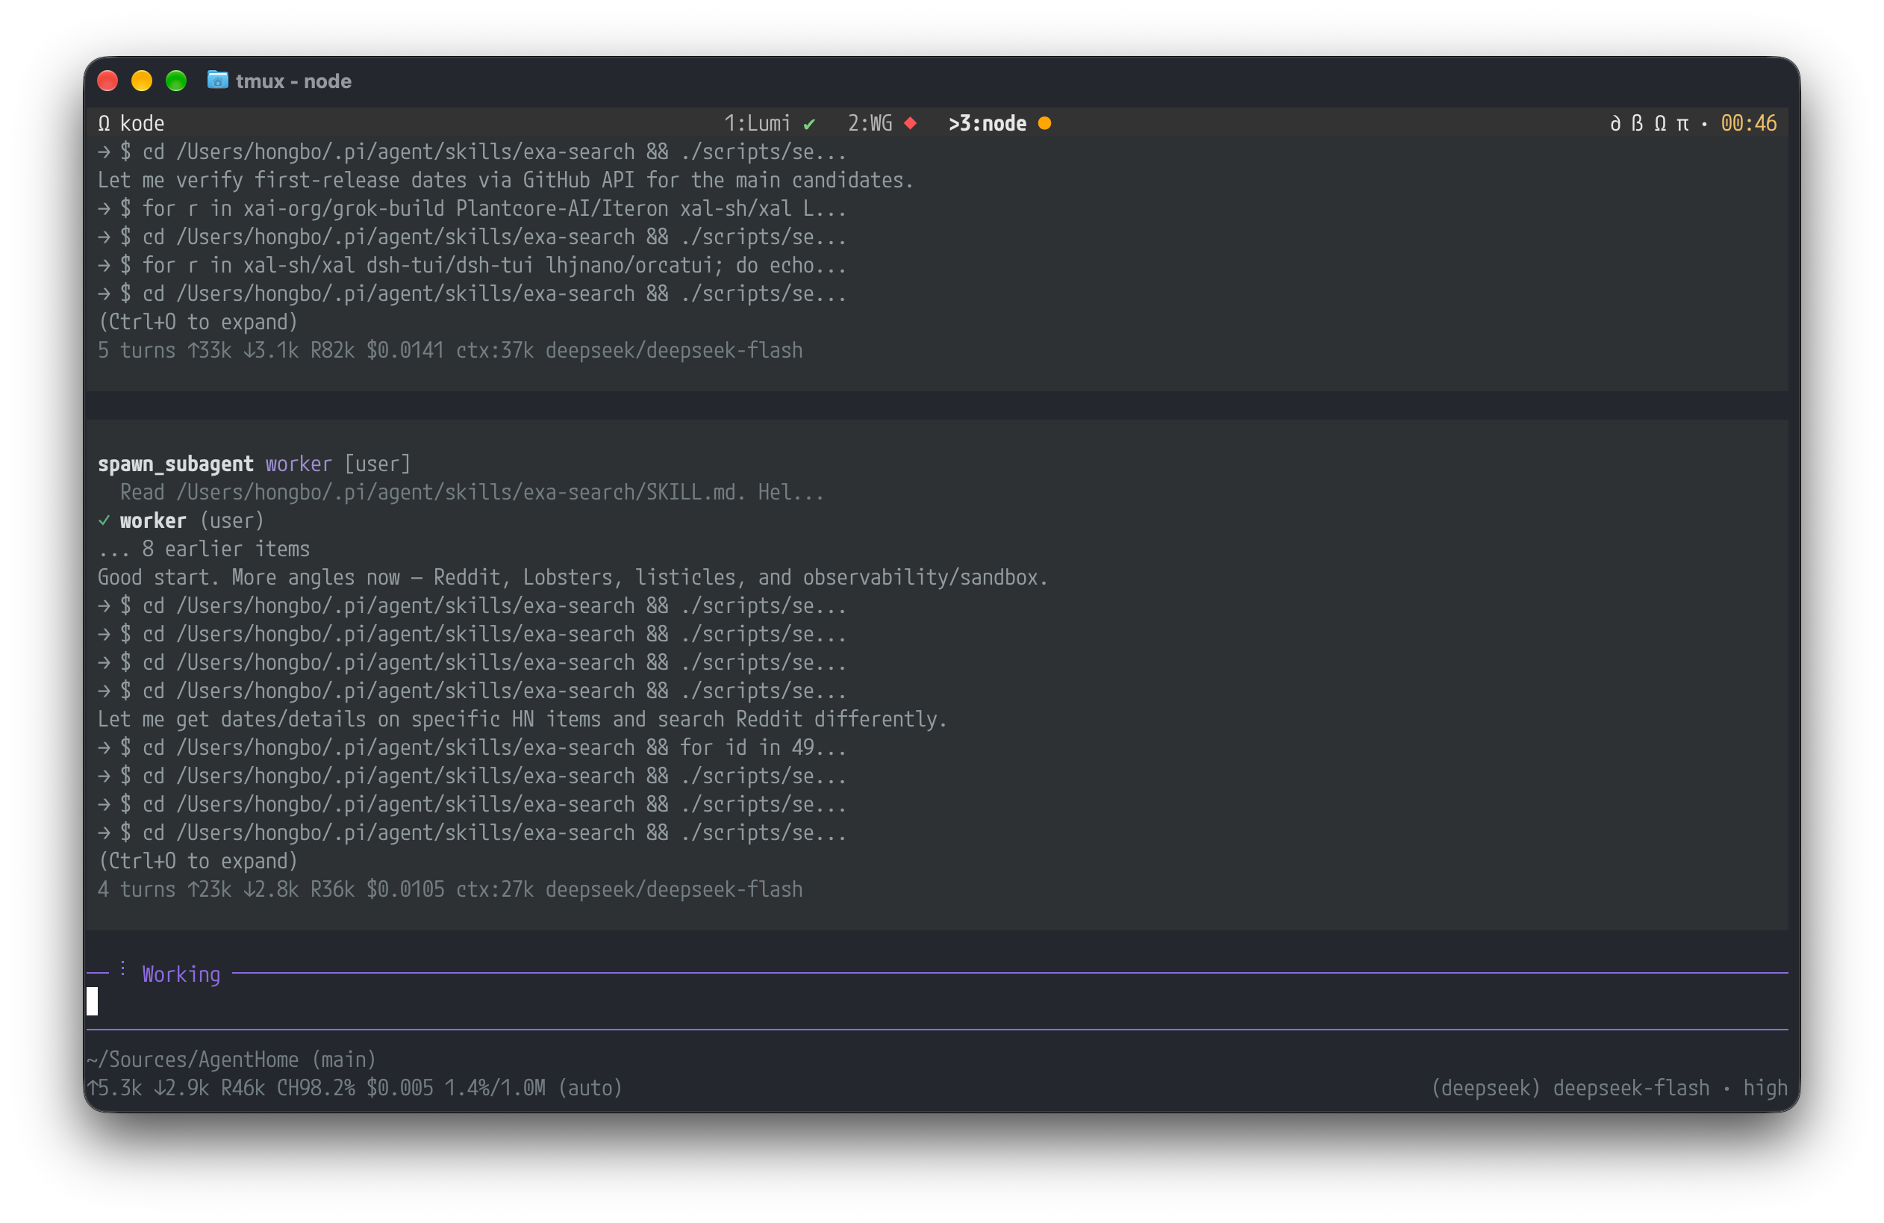This screenshot has width=1884, height=1223.
Task: Click the spawn_subagent heading
Action: (175, 464)
